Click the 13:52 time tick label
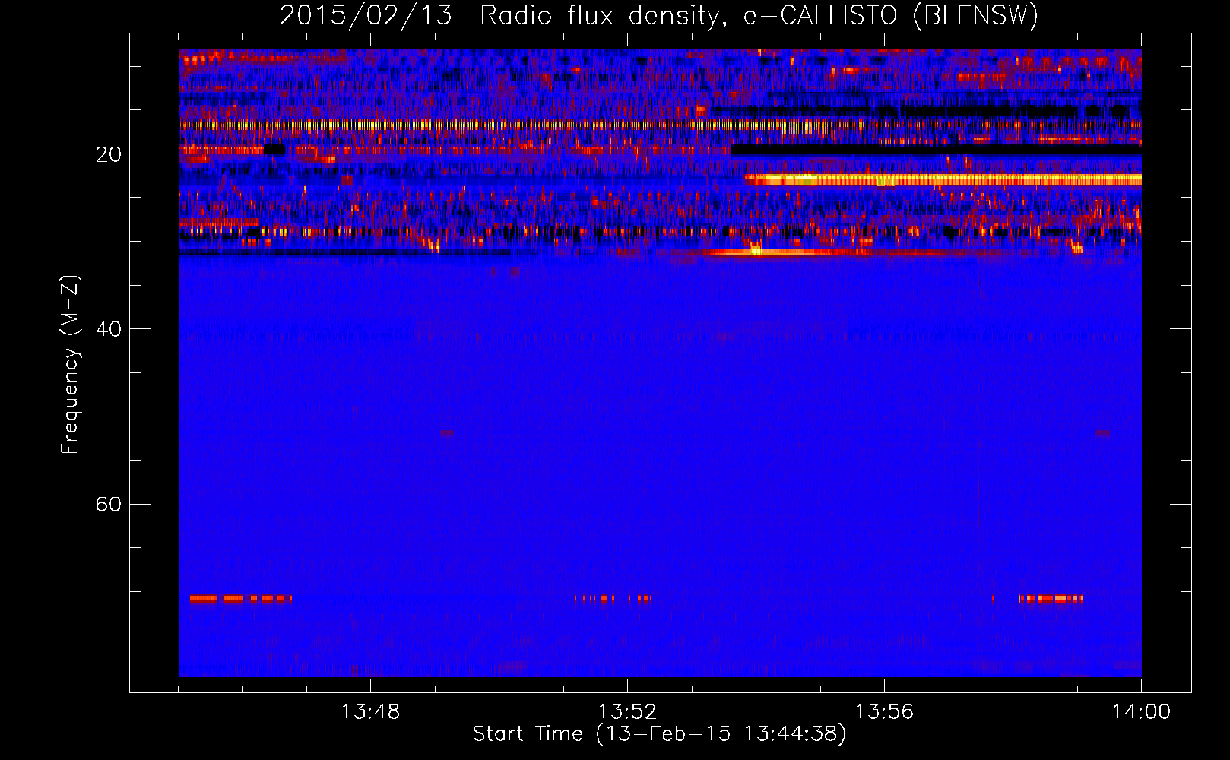Image resolution: width=1230 pixels, height=760 pixels. pyautogui.click(x=627, y=712)
